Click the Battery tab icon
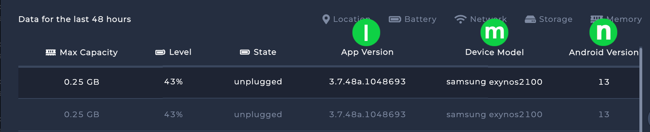 pos(395,19)
